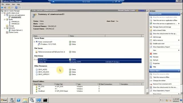Select the IP Address 10.12.15.65 resource
Viewport: 183px width, 103px height.
tap(48, 44)
